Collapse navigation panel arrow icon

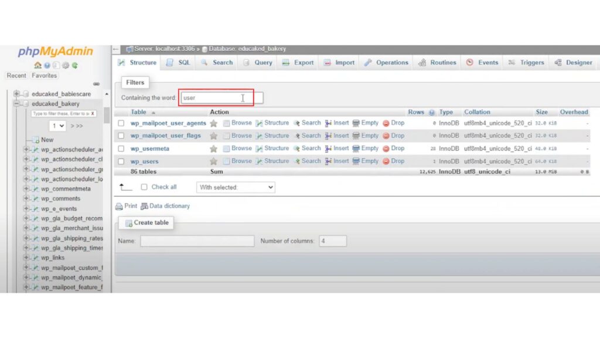click(x=116, y=49)
